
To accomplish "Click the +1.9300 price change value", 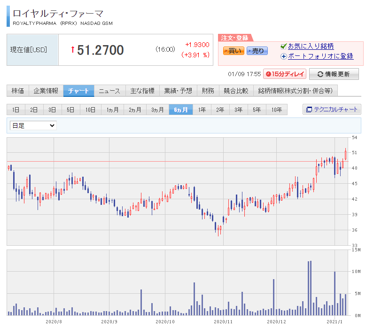I will (197, 45).
